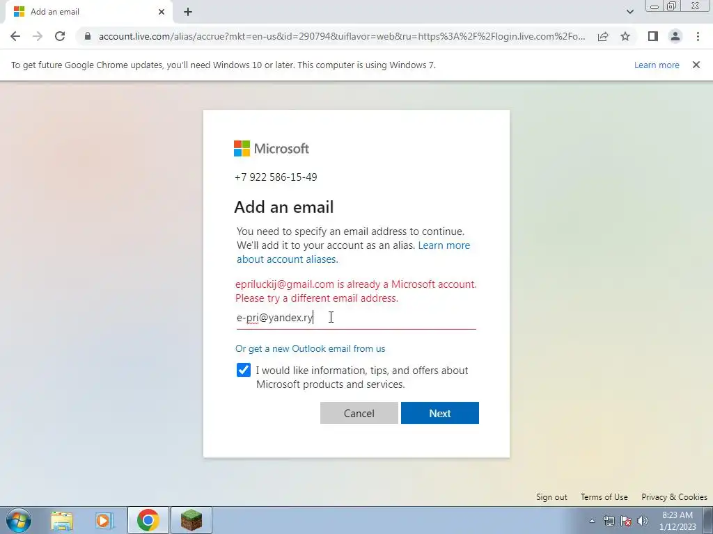
Task: Click 'Or get a new Outlook email from us'
Action: [x=310, y=349]
